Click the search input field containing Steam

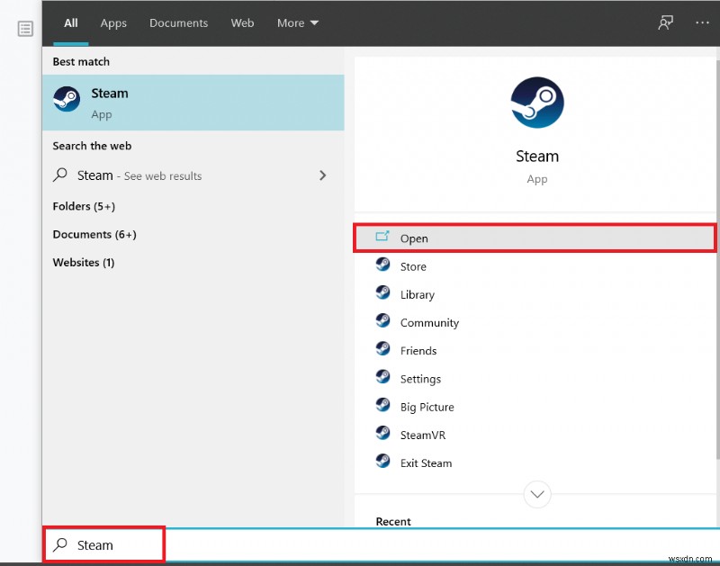point(381,544)
